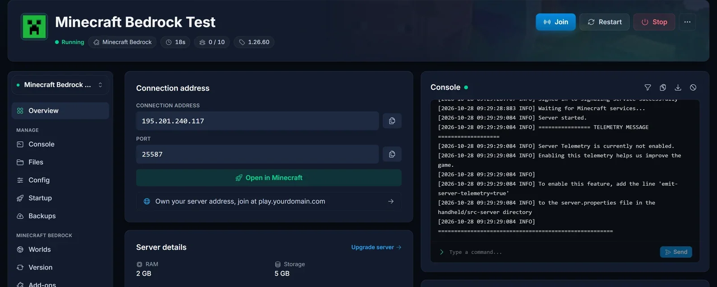Click the uptime clock badge 18s
717x287 pixels.
coord(175,42)
